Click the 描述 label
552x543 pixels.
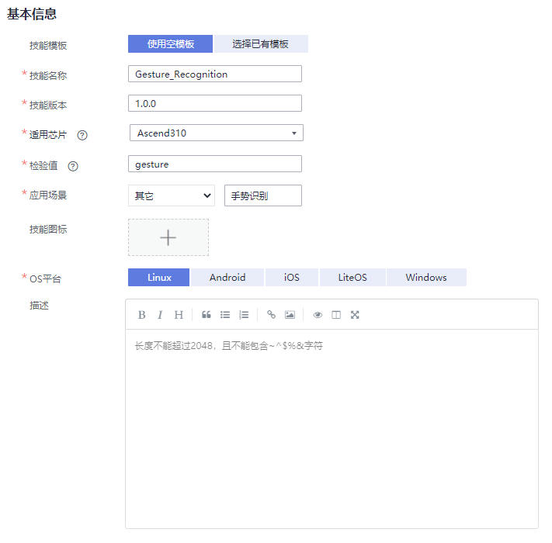[x=39, y=306]
